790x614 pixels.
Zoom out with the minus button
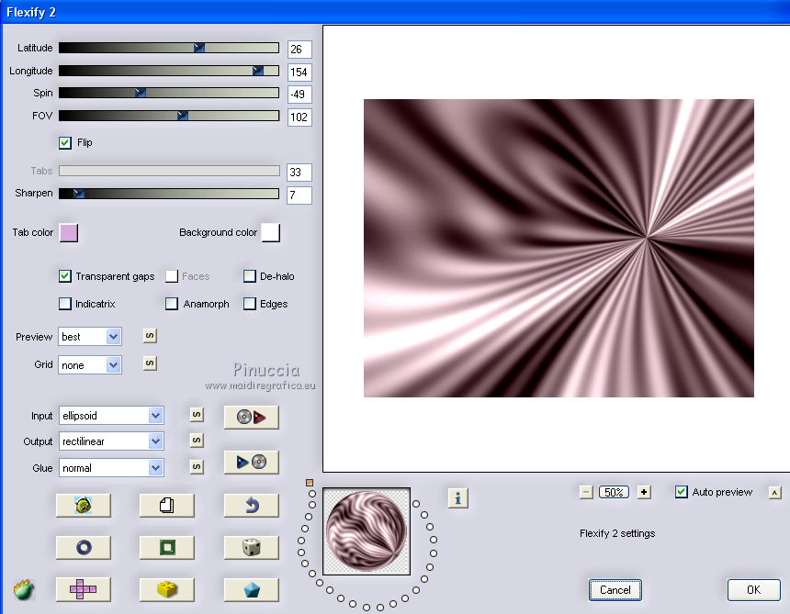tap(586, 492)
